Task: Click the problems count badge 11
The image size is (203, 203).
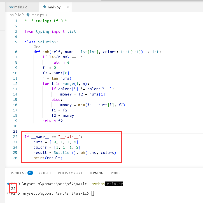Action: (x=30, y=173)
